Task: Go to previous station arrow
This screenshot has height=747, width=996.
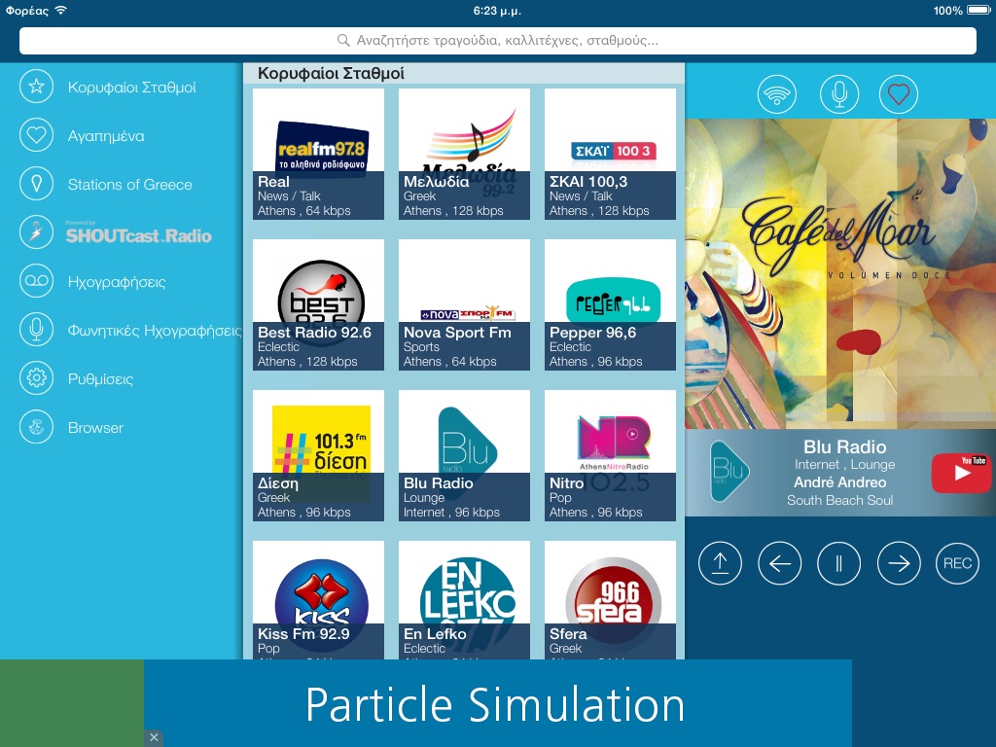Action: pos(779,563)
